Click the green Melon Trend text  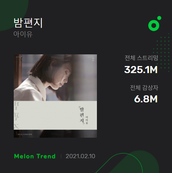(x=35, y=156)
